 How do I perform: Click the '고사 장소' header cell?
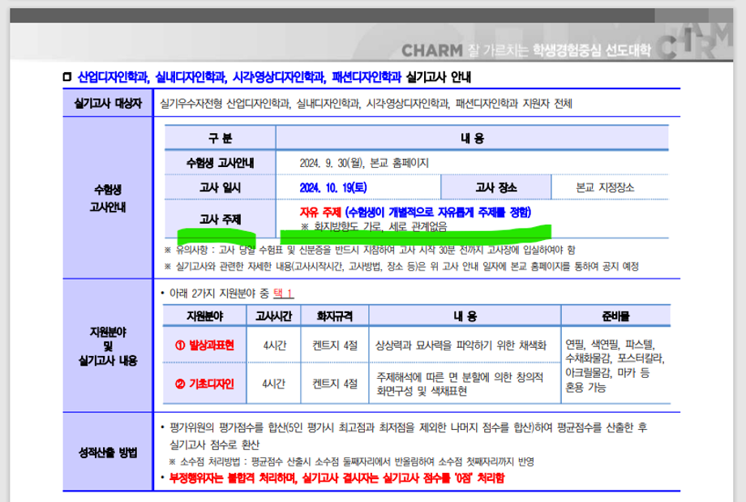495,187
